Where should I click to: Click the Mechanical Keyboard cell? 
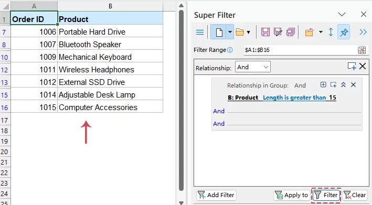point(110,57)
